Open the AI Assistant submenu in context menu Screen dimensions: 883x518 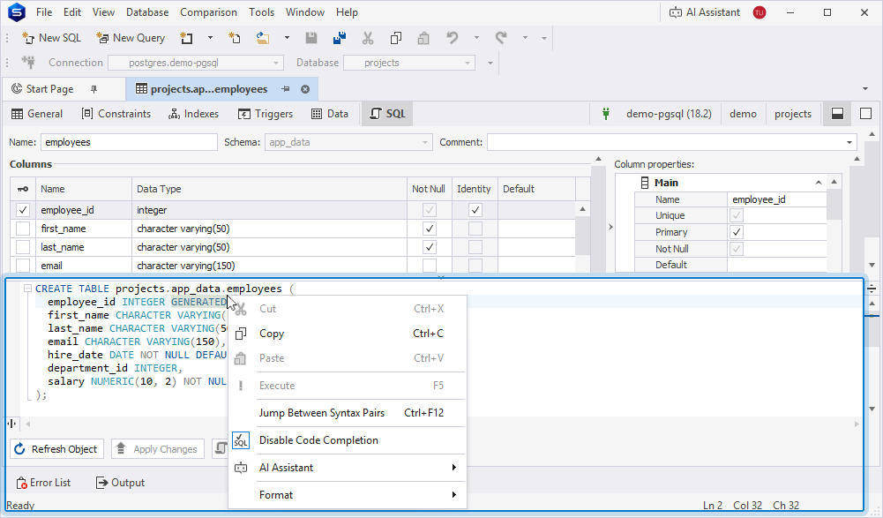tap(348, 468)
